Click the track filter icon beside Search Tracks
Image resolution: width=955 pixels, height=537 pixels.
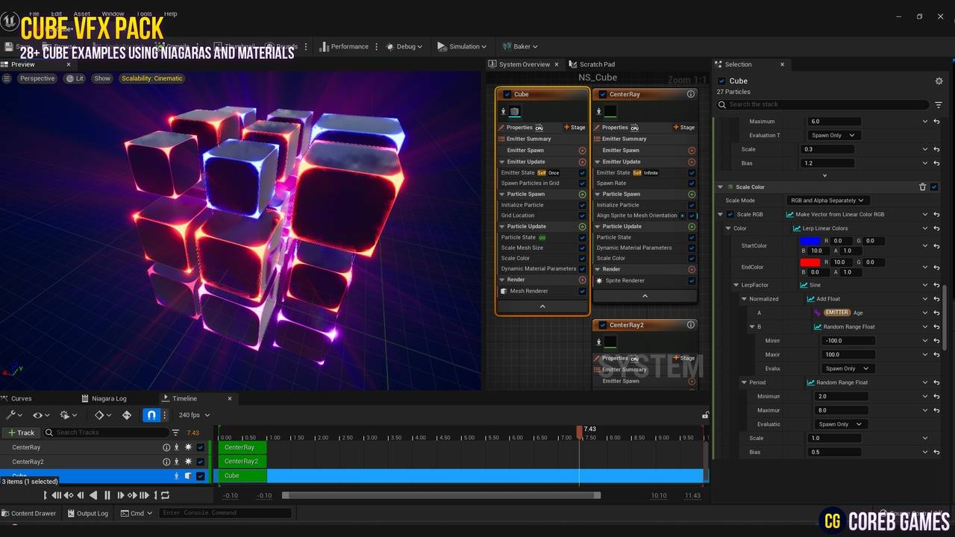pyautogui.click(x=175, y=433)
